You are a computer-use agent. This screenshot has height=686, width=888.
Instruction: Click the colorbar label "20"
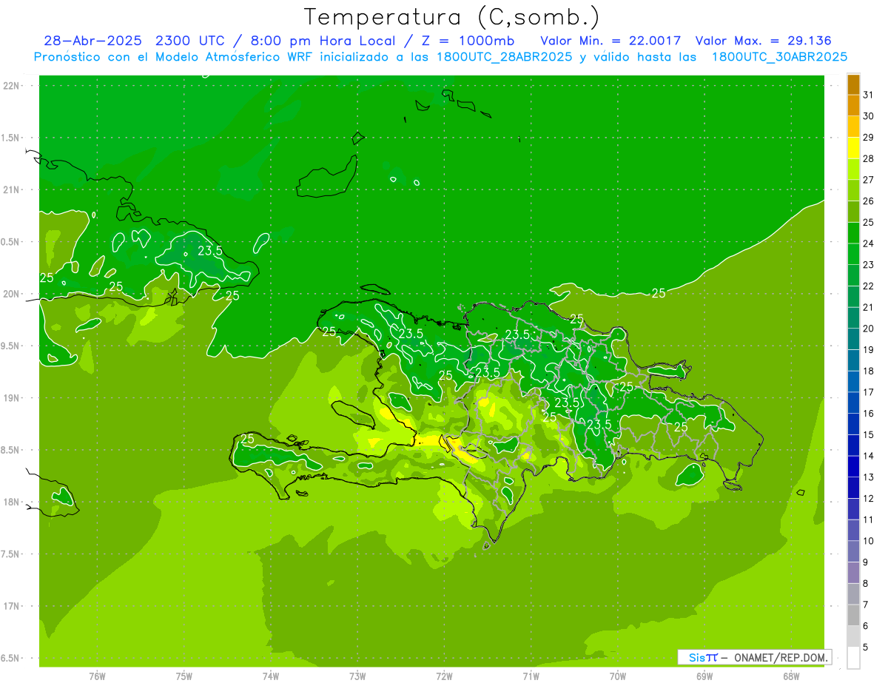[x=868, y=329]
